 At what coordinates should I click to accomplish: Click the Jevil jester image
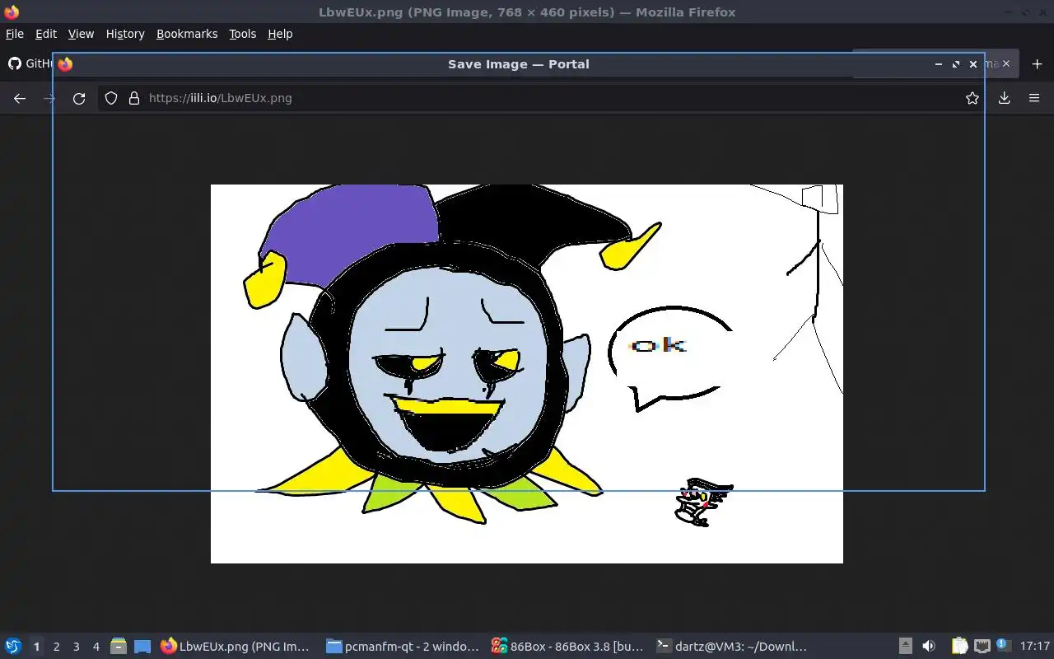[x=527, y=374]
